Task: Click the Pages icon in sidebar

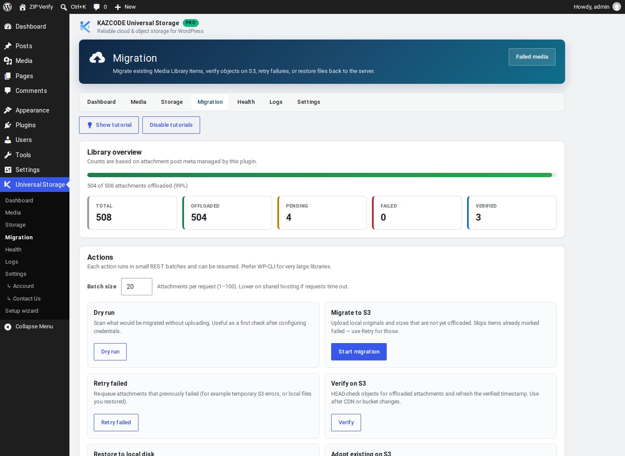Action: point(8,76)
